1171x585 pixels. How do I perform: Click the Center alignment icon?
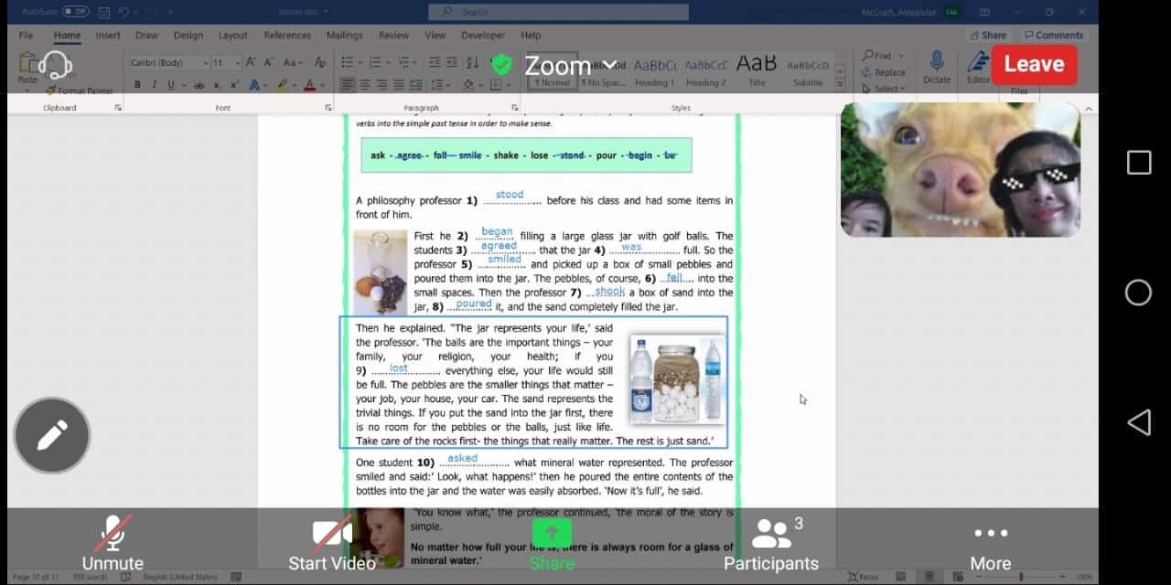[365, 84]
